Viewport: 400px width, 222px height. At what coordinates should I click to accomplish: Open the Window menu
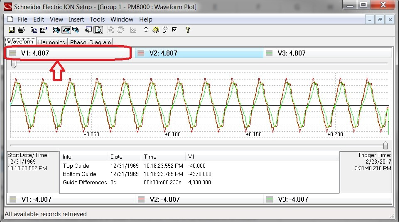click(122, 19)
